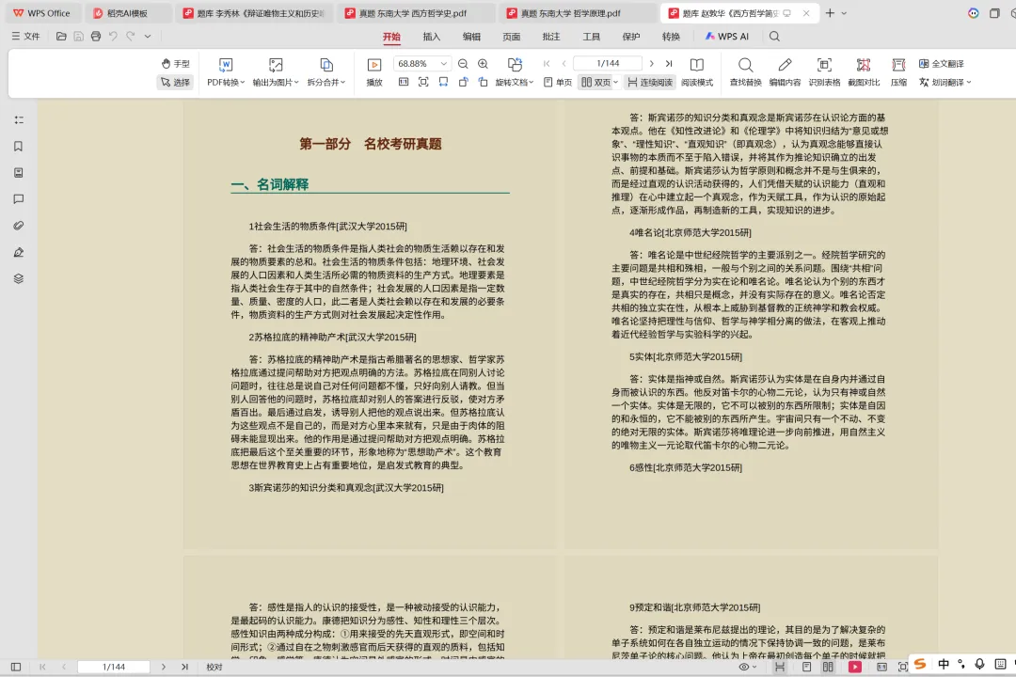Image resolution: width=1016 pixels, height=677 pixels.
Task: Switch to the 保护 ribbon tab
Action: click(x=631, y=37)
